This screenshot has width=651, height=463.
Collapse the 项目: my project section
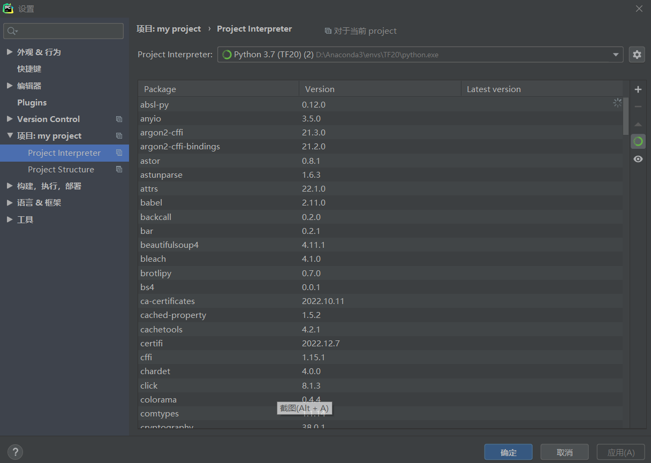point(10,136)
